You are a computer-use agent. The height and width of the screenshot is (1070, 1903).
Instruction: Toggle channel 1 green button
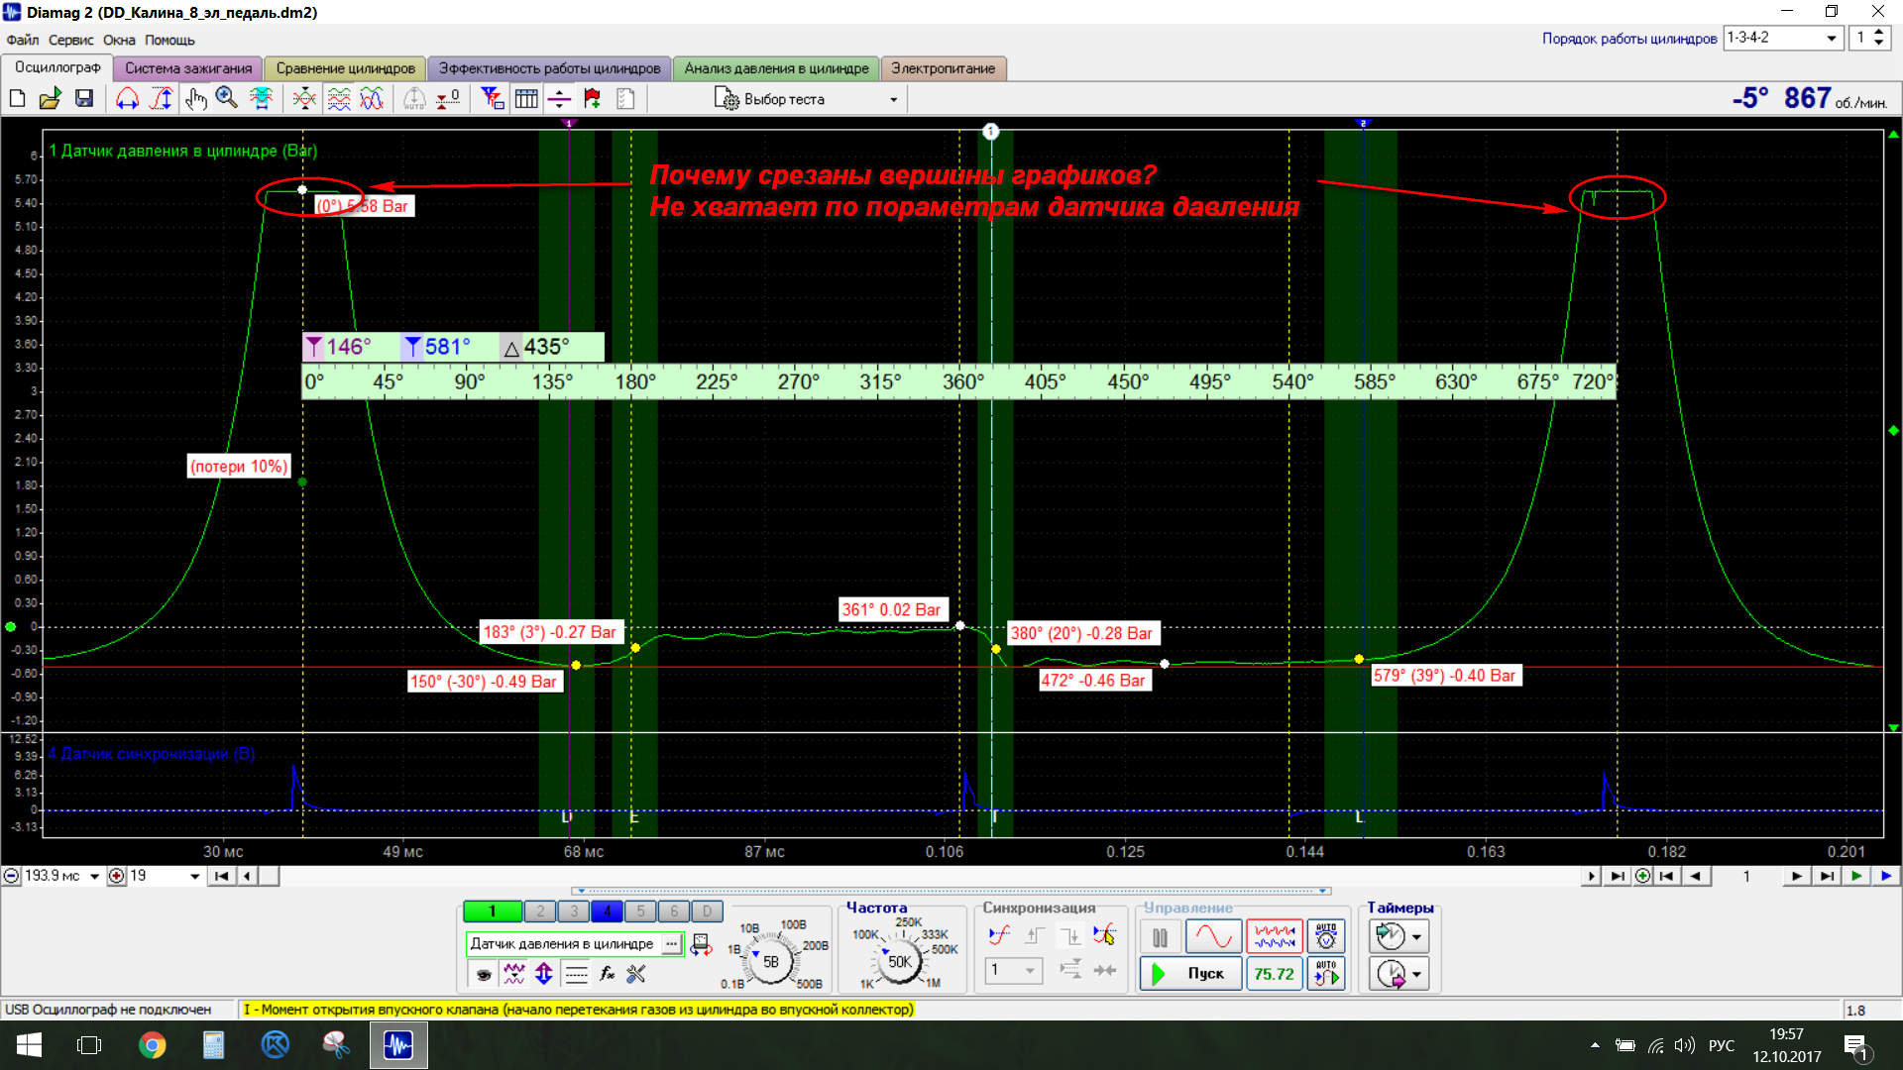coord(492,911)
